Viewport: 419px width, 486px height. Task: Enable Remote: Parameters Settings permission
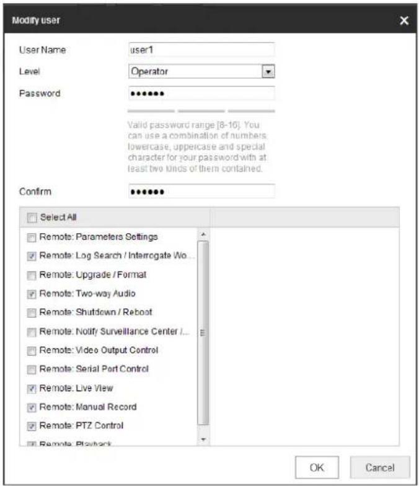(31, 237)
